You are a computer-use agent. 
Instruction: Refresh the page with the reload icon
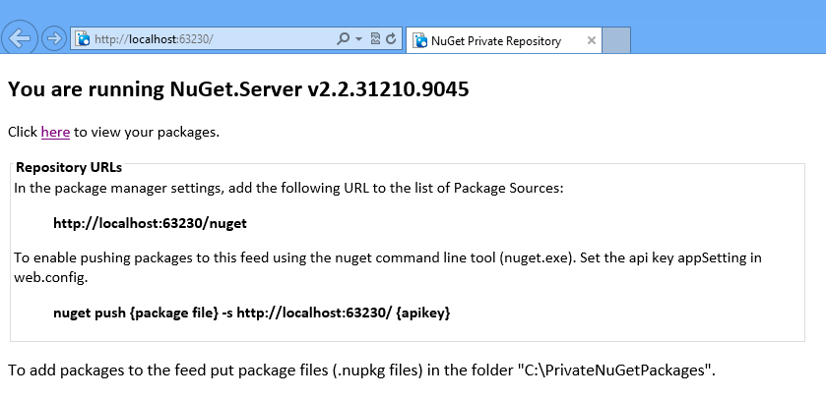pos(391,39)
